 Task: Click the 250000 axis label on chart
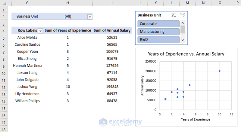click(x=151, y=61)
